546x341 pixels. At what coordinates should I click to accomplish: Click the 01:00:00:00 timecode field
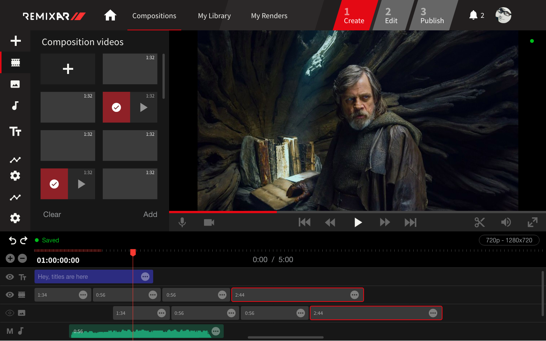pyautogui.click(x=58, y=260)
